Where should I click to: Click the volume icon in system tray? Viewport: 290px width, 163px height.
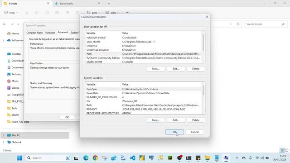click(x=262, y=158)
